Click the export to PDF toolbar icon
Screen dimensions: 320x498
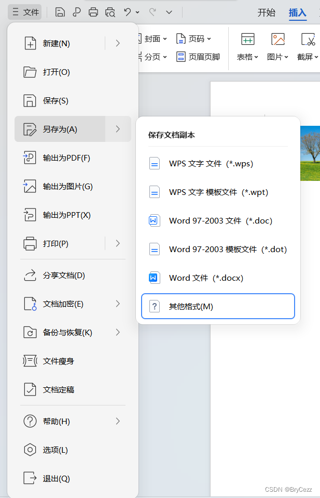pos(76,12)
